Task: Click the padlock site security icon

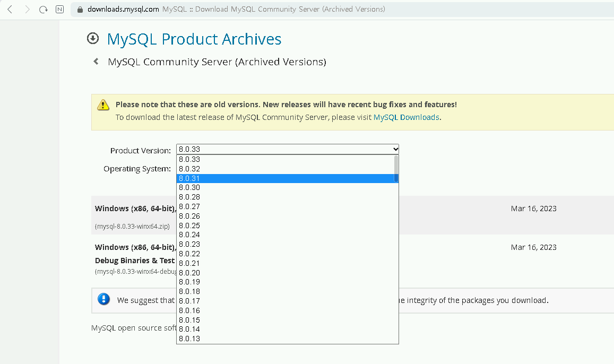Action: (80, 10)
